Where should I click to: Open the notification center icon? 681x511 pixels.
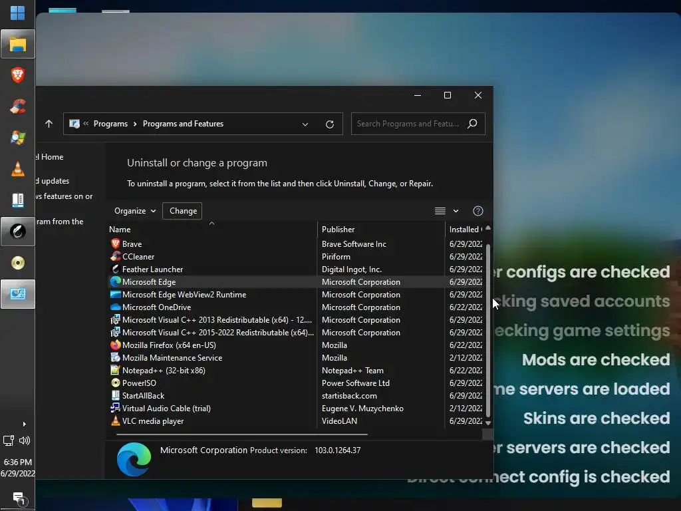pyautogui.click(x=19, y=498)
